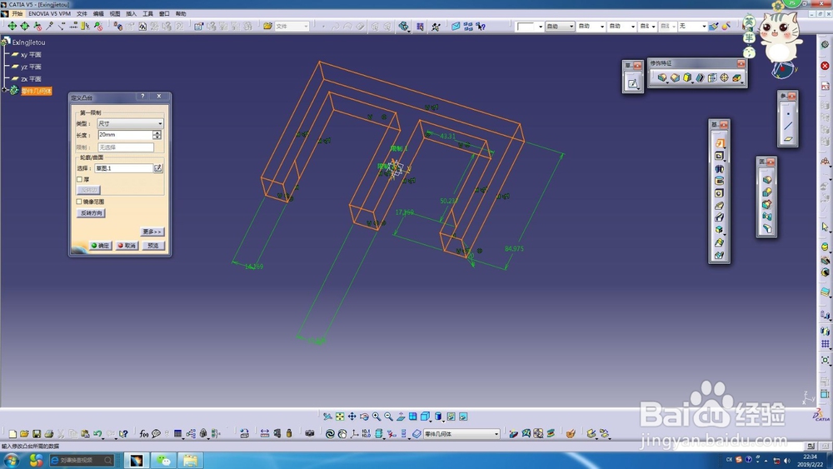Open the 文件 combo box in top toolbar
Screen dimensions: 833x469
point(292,26)
